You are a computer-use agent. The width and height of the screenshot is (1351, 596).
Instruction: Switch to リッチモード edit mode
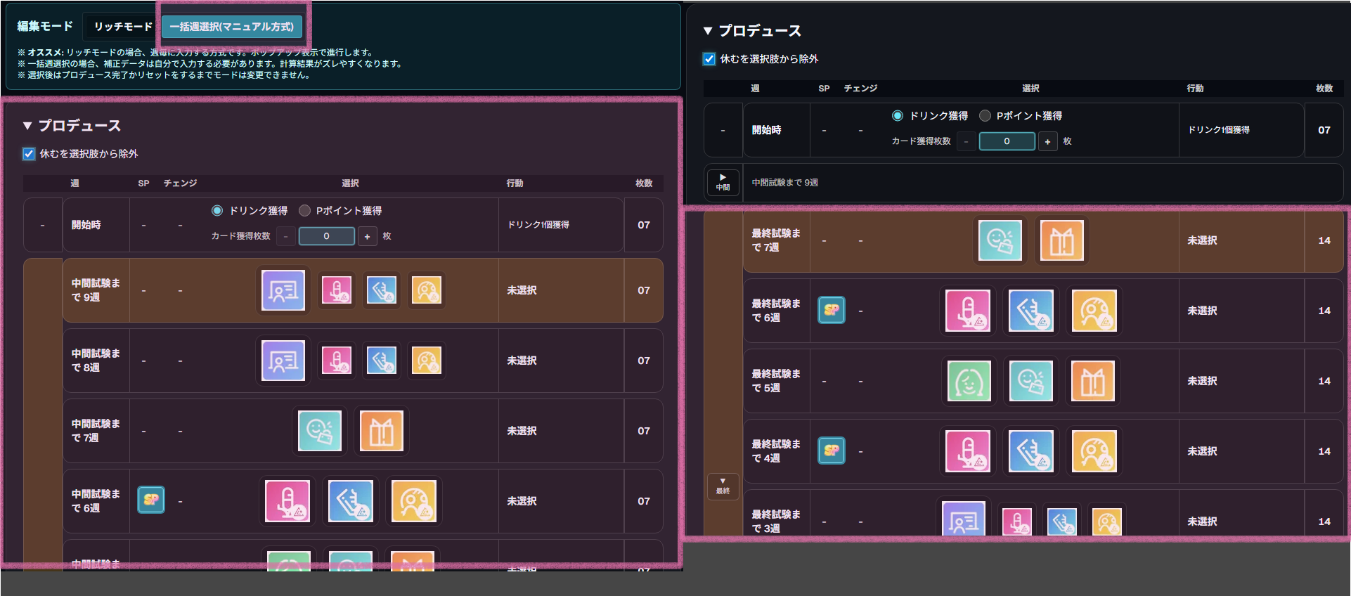[123, 27]
